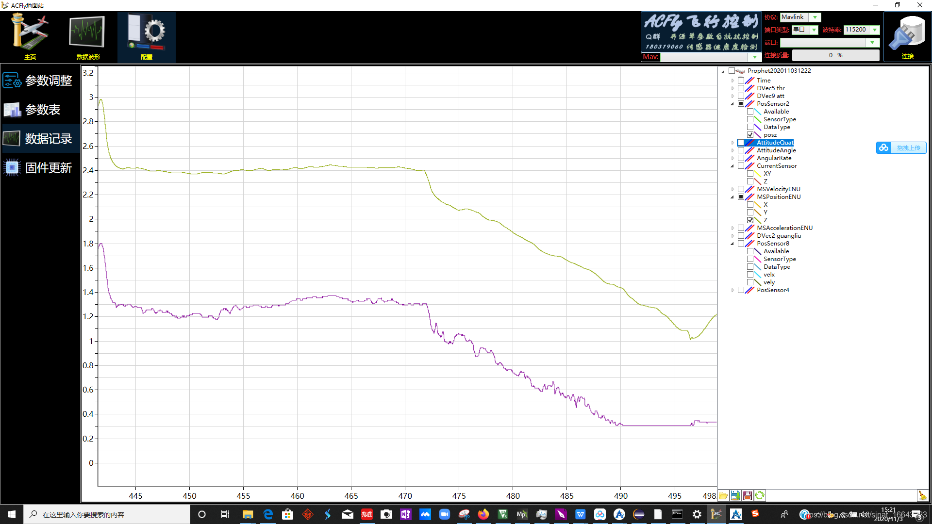This screenshot has height=524, width=932.
Task: Open the 115200 baud rate dropdown
Action: [875, 30]
